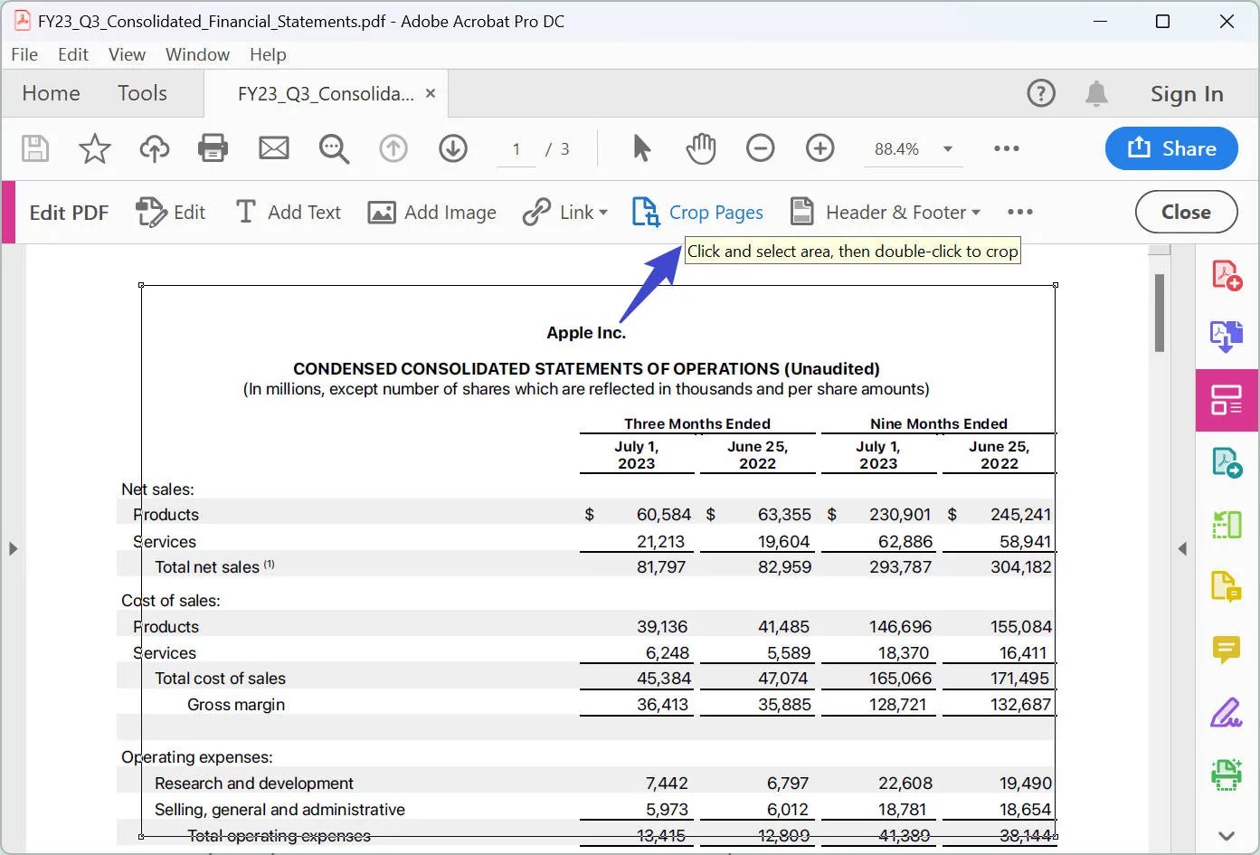Select the Hand tool for panning
This screenshot has height=855, width=1260.
pos(700,148)
